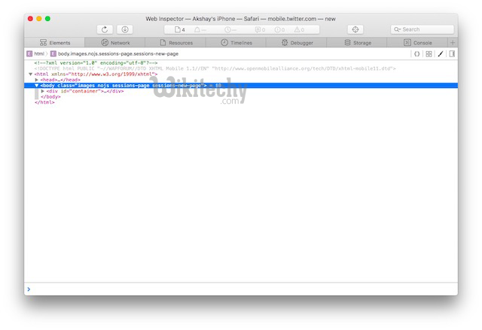This screenshot has height=330, width=482.
Task: Click the load time clock indicator
Action: (230, 30)
